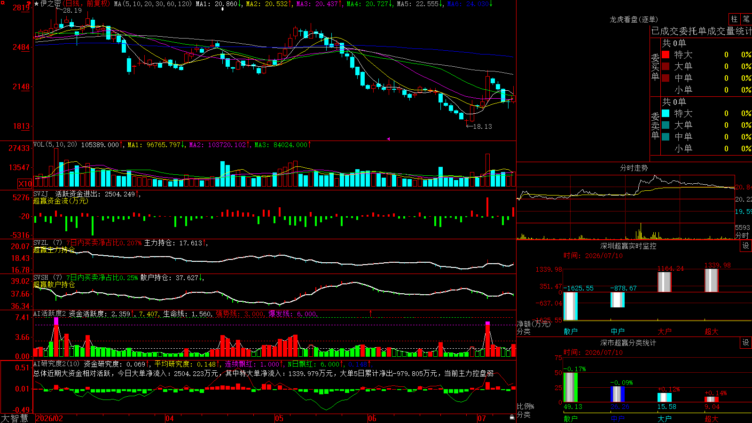The width and height of the screenshot is (752, 423).
Task: Click the 强势线: 3.000 value
Action: tap(240, 313)
